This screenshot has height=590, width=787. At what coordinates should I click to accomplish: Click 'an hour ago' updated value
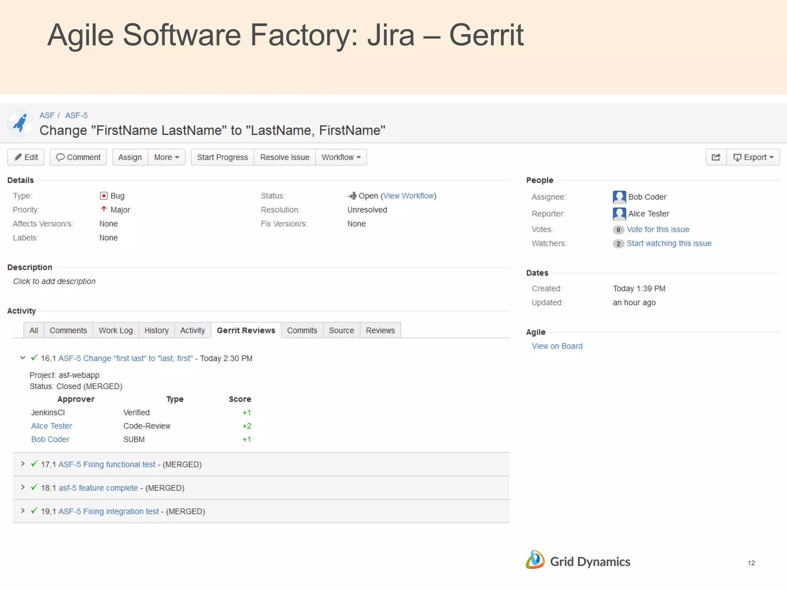[634, 303]
